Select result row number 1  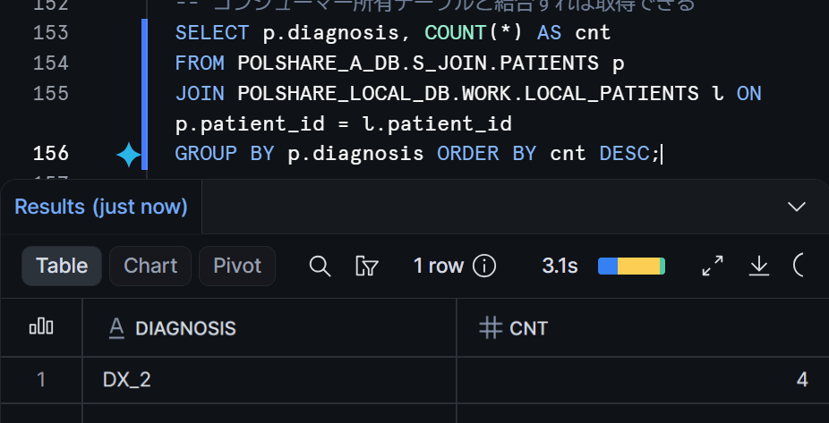point(41,380)
